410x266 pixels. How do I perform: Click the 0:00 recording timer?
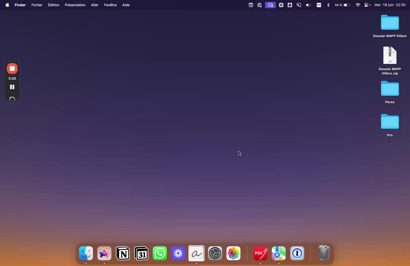tap(12, 78)
